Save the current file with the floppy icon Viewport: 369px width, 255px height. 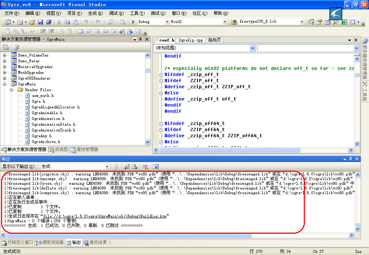(40, 22)
